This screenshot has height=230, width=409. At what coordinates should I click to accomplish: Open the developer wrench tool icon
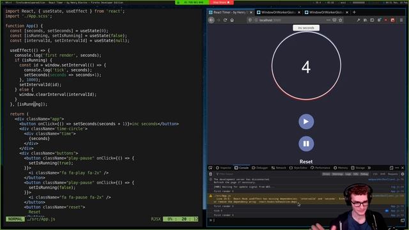click(359, 20)
